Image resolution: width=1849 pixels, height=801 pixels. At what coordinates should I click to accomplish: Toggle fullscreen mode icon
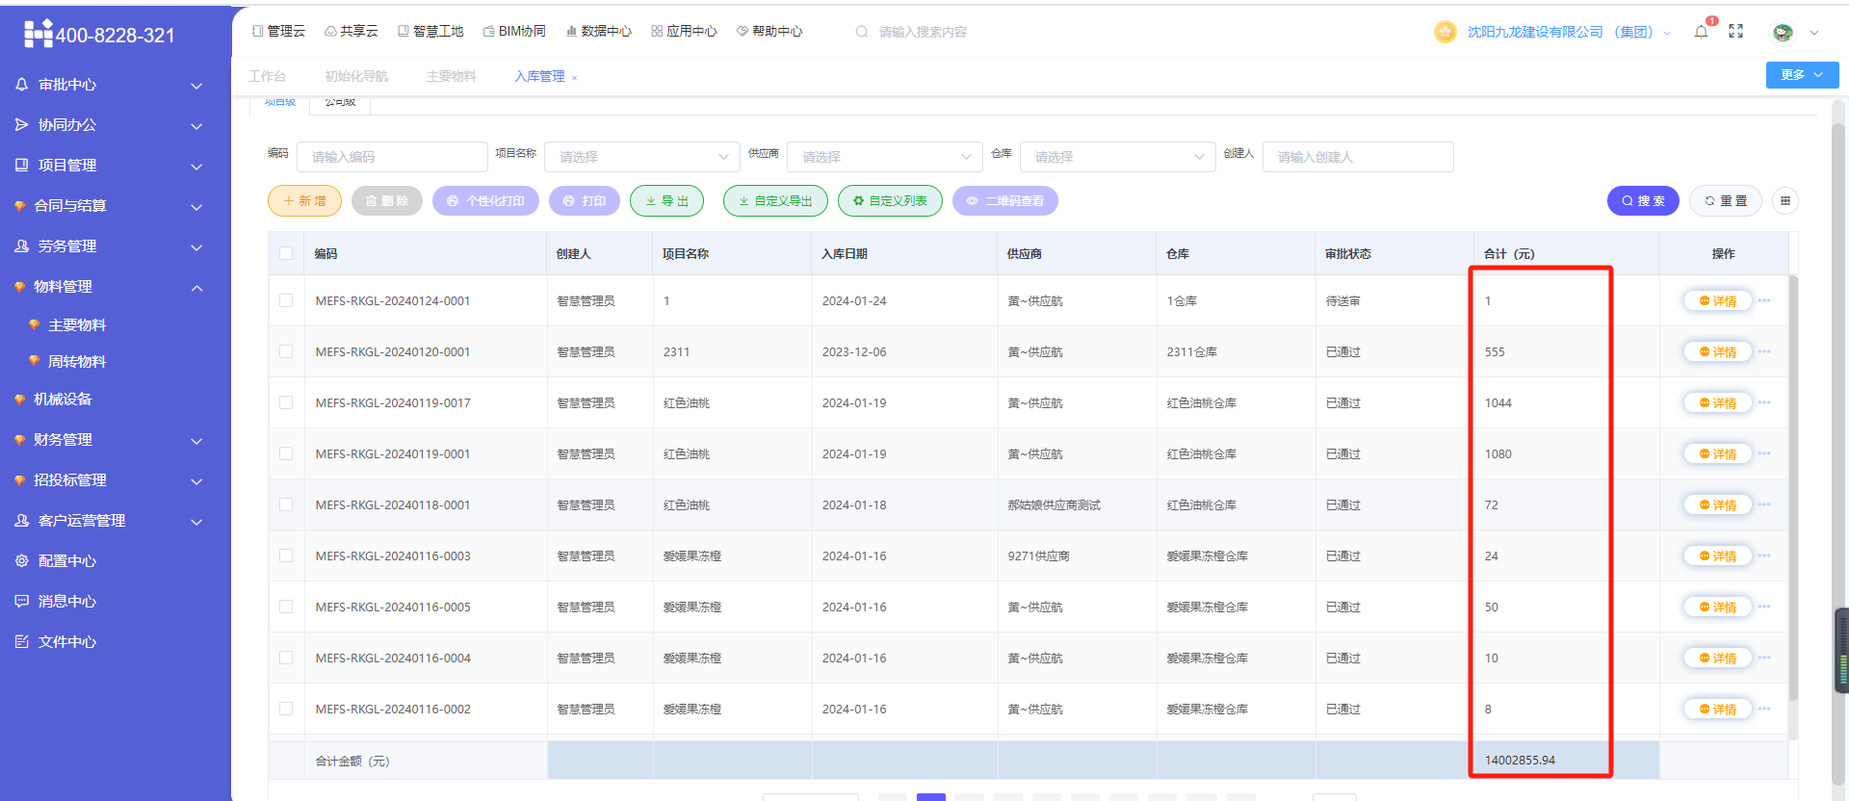1736,32
